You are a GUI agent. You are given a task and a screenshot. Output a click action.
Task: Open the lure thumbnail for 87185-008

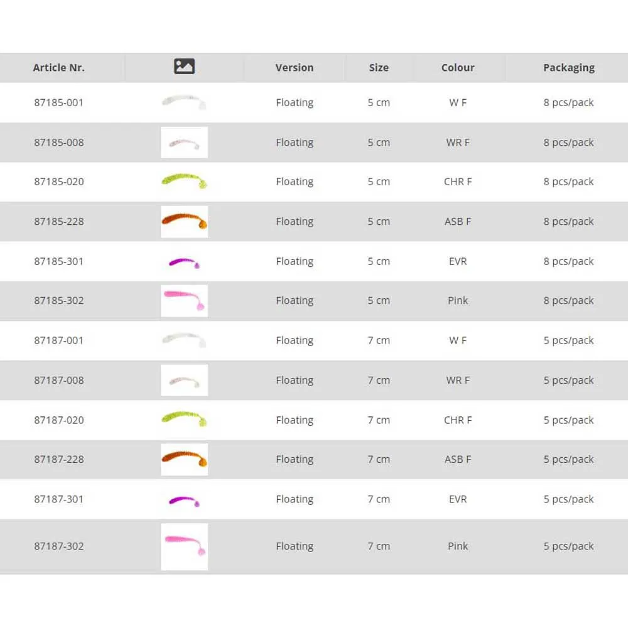[184, 143]
